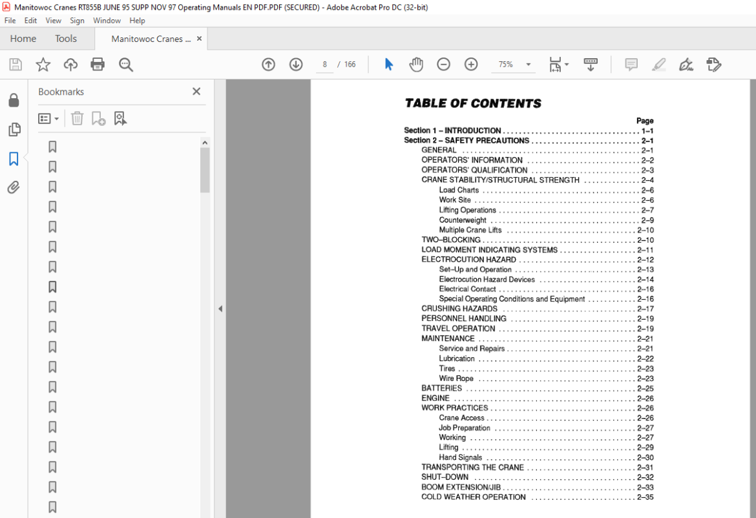The height and width of the screenshot is (518, 756).
Task: Open the Edit menu
Action: pyautogui.click(x=30, y=21)
